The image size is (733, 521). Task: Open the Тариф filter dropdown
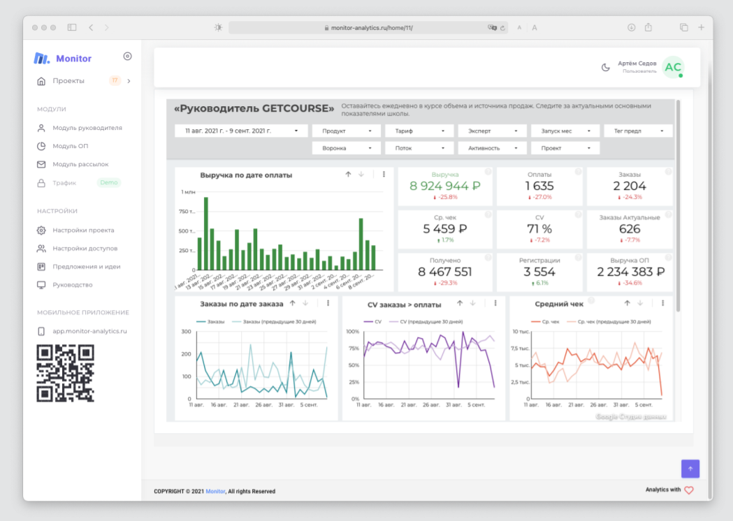(419, 131)
